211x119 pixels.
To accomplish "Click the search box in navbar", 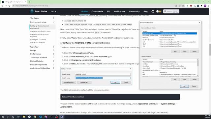I will pos(171,11).
